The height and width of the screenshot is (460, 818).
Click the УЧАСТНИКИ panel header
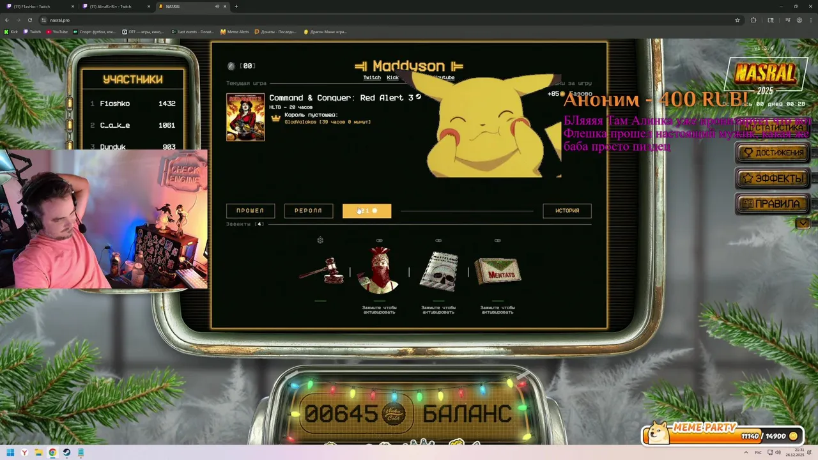click(133, 79)
